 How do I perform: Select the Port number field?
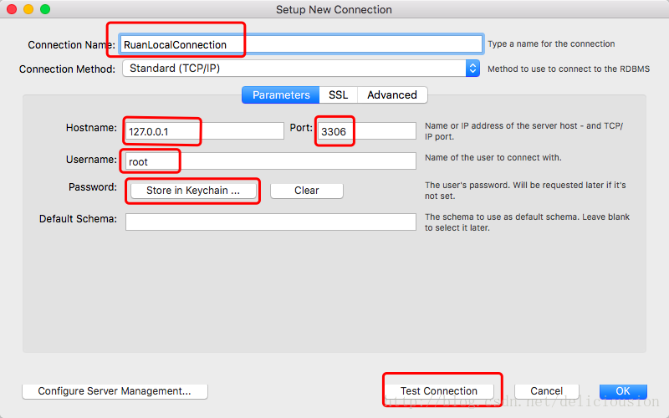click(366, 130)
